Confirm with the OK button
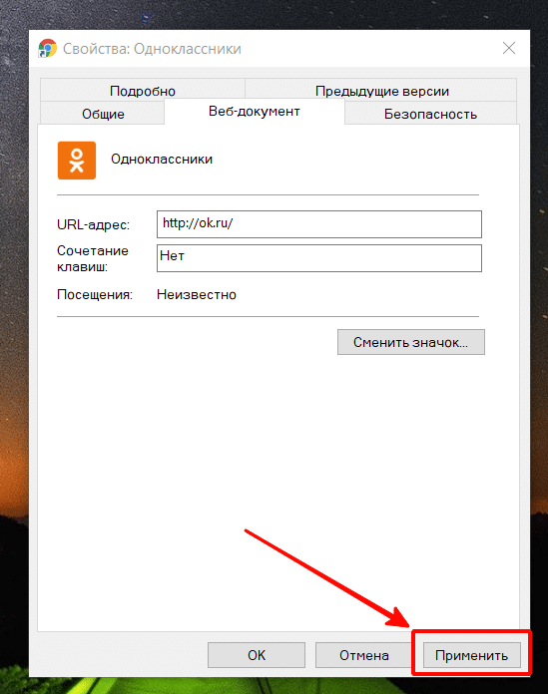The image size is (548, 694). (257, 654)
